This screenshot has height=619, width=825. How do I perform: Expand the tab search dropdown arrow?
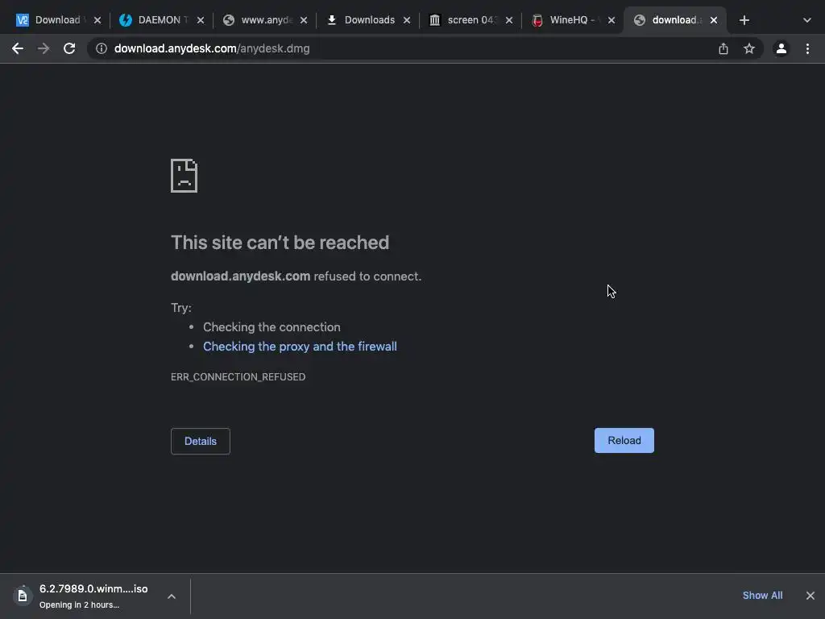[x=807, y=20]
